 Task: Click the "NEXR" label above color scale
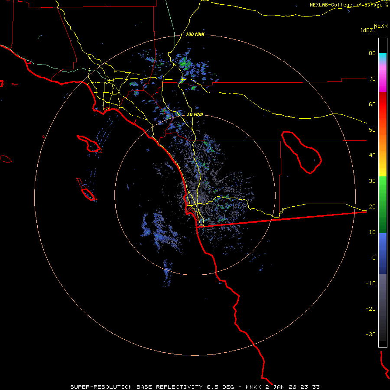(380, 26)
